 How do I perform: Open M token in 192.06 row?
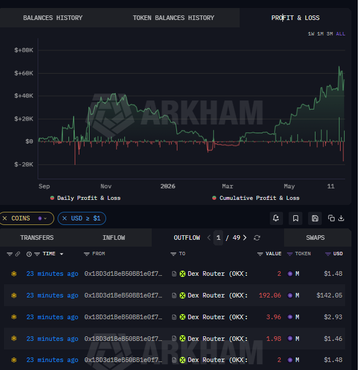coord(297,295)
